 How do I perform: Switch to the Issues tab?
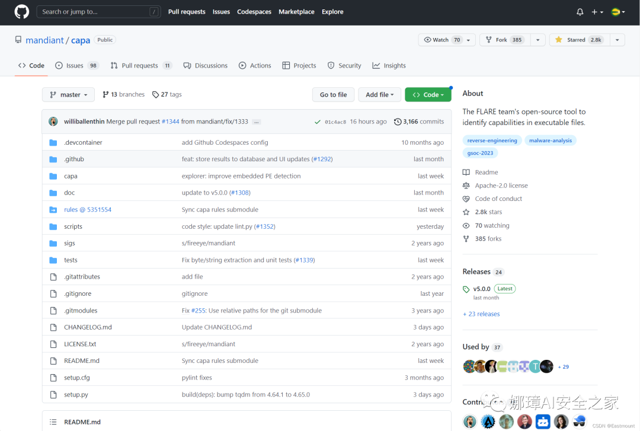pos(77,65)
